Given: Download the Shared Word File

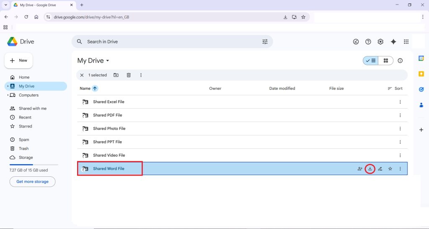Looking at the screenshot, I should tap(370, 169).
